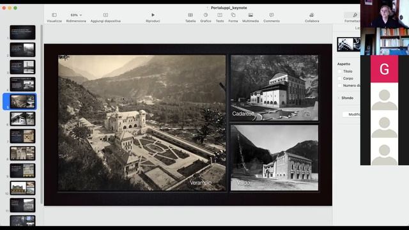This screenshot has height=230, width=409.
Task: Click the Cadarese photograph on slide
Action: (x=274, y=88)
